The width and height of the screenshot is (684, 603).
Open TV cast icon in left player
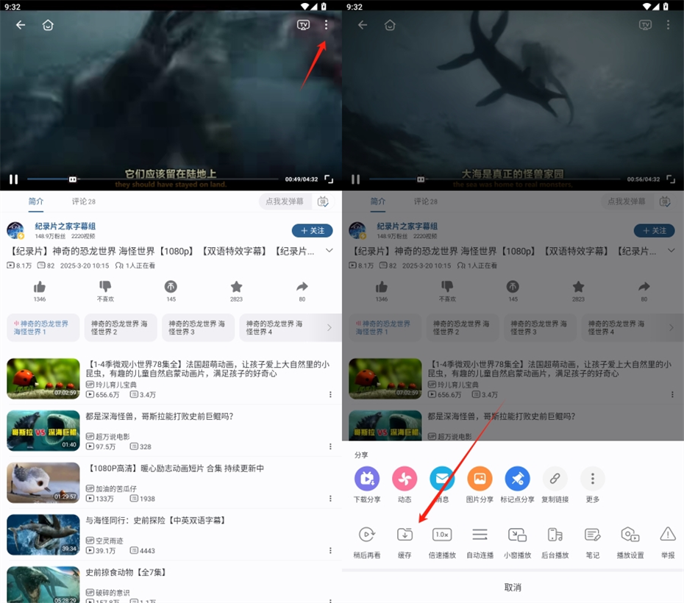[x=303, y=25]
